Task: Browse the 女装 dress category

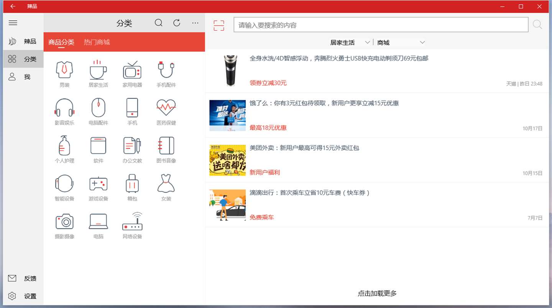Action: point(166,188)
